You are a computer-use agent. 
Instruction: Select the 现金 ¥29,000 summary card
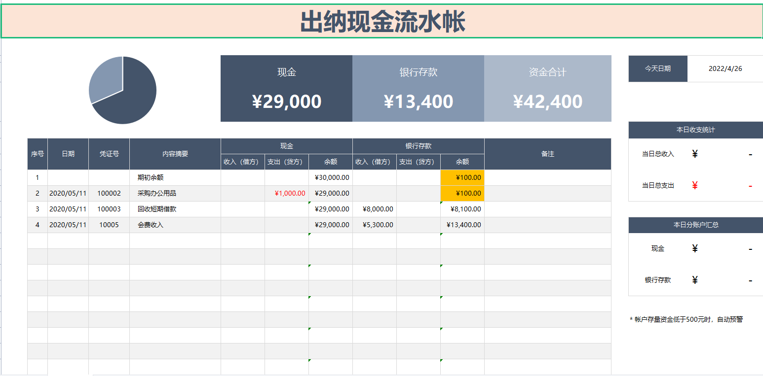pyautogui.click(x=285, y=89)
